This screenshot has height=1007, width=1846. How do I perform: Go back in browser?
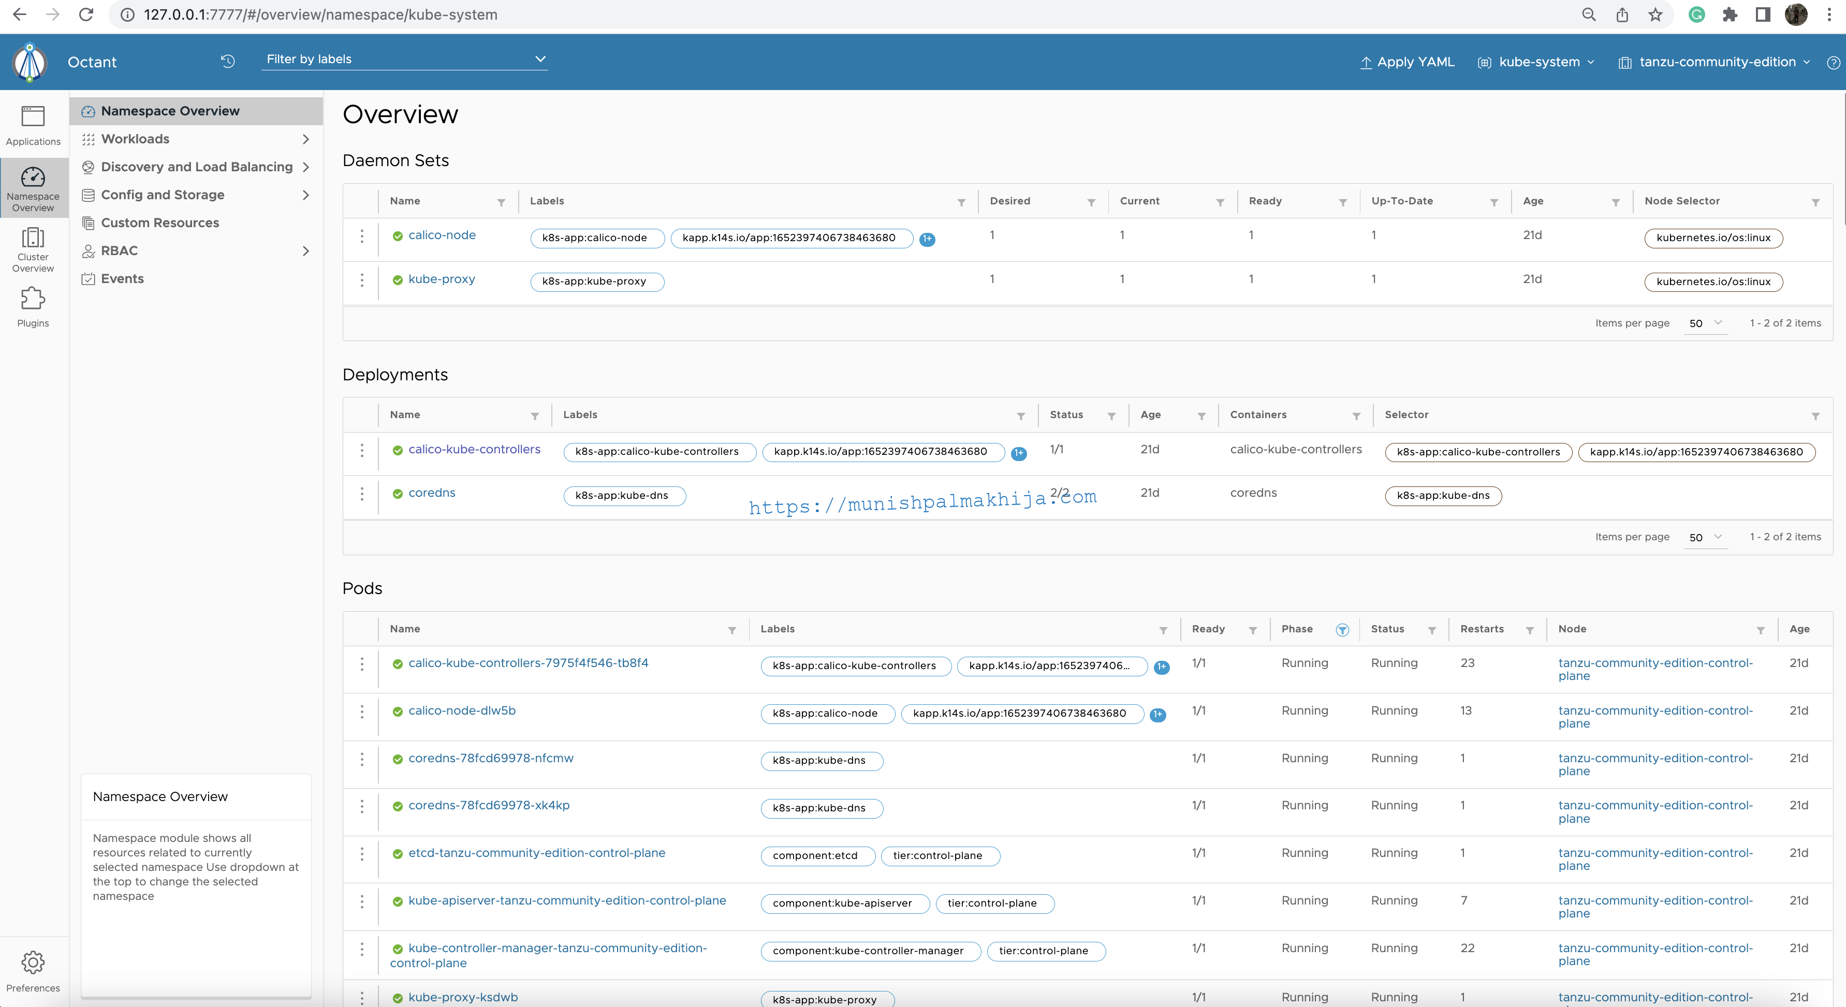[19, 14]
